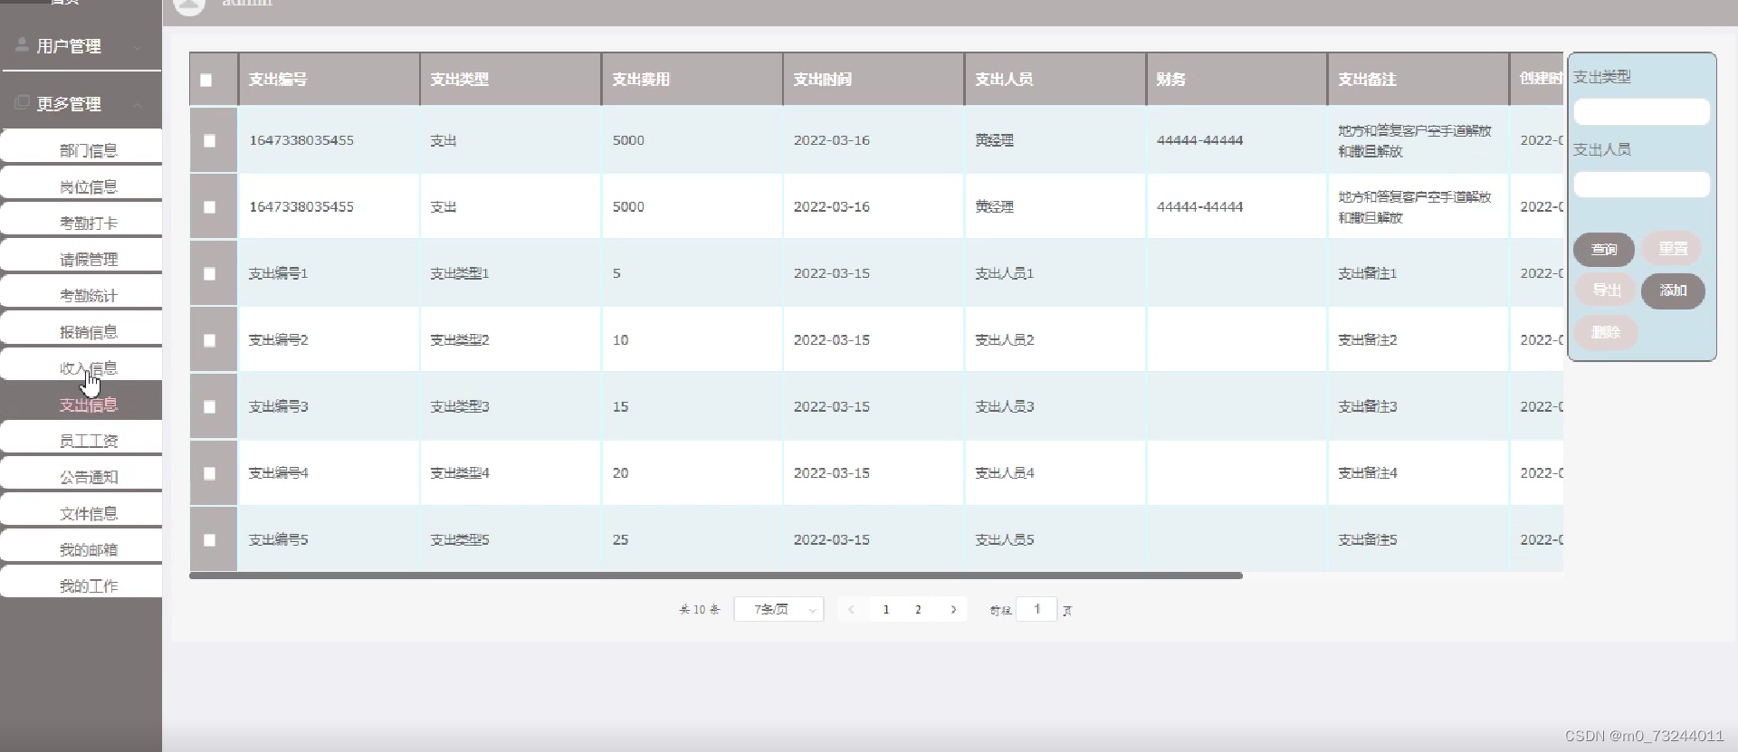
Task: Click the 重置 reset button
Action: tap(1672, 248)
